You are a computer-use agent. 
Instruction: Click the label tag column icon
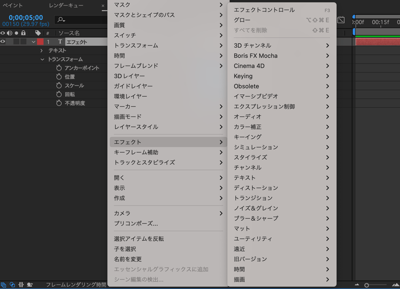pos(38,33)
